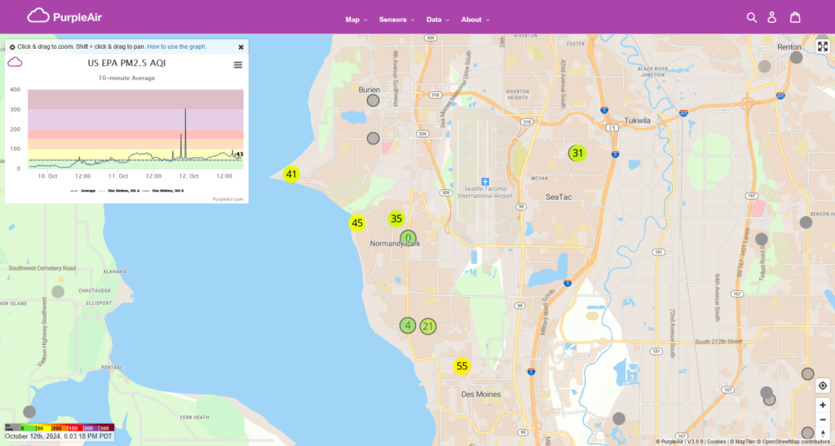Select the sensor marker reading 55
This screenshot has width=835, height=446.
[462, 366]
